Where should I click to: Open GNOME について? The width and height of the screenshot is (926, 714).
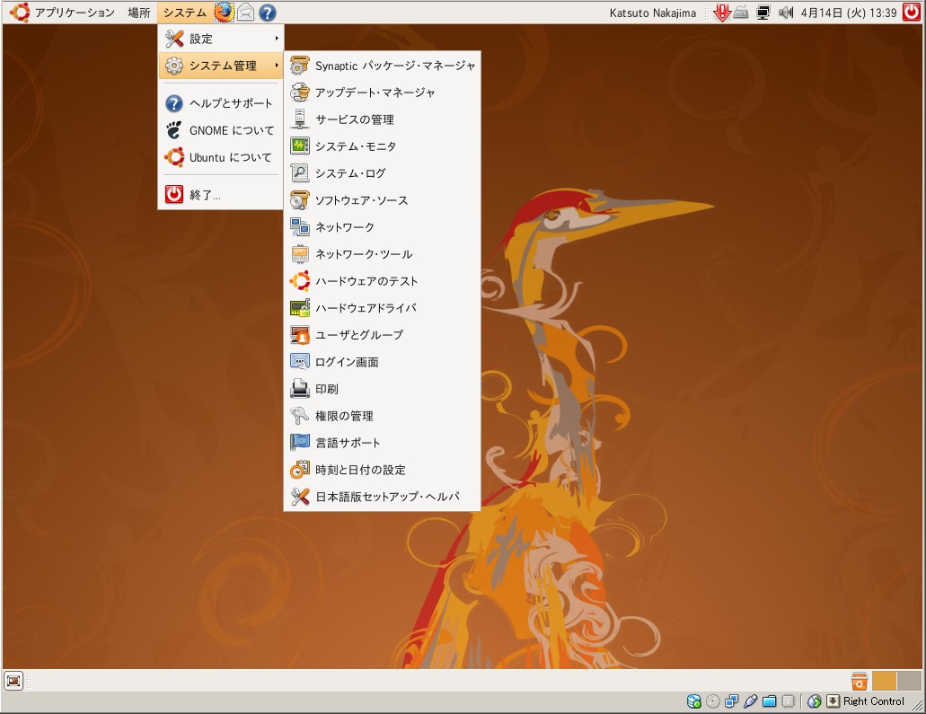click(x=220, y=130)
